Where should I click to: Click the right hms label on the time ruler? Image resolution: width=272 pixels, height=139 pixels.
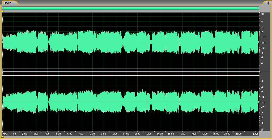point(256,134)
